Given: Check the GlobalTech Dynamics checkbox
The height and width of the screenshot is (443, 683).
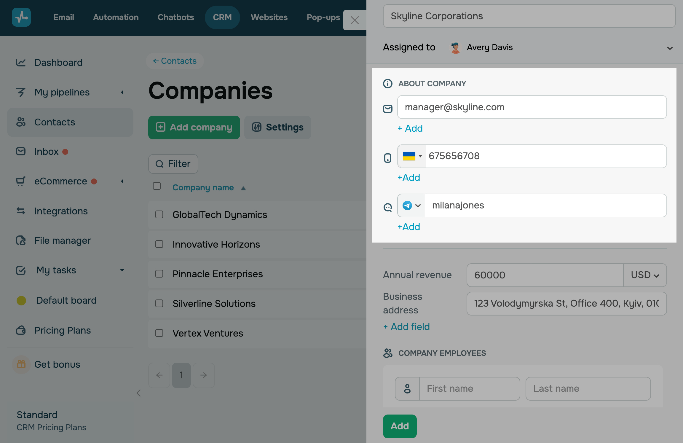Looking at the screenshot, I should 159,214.
